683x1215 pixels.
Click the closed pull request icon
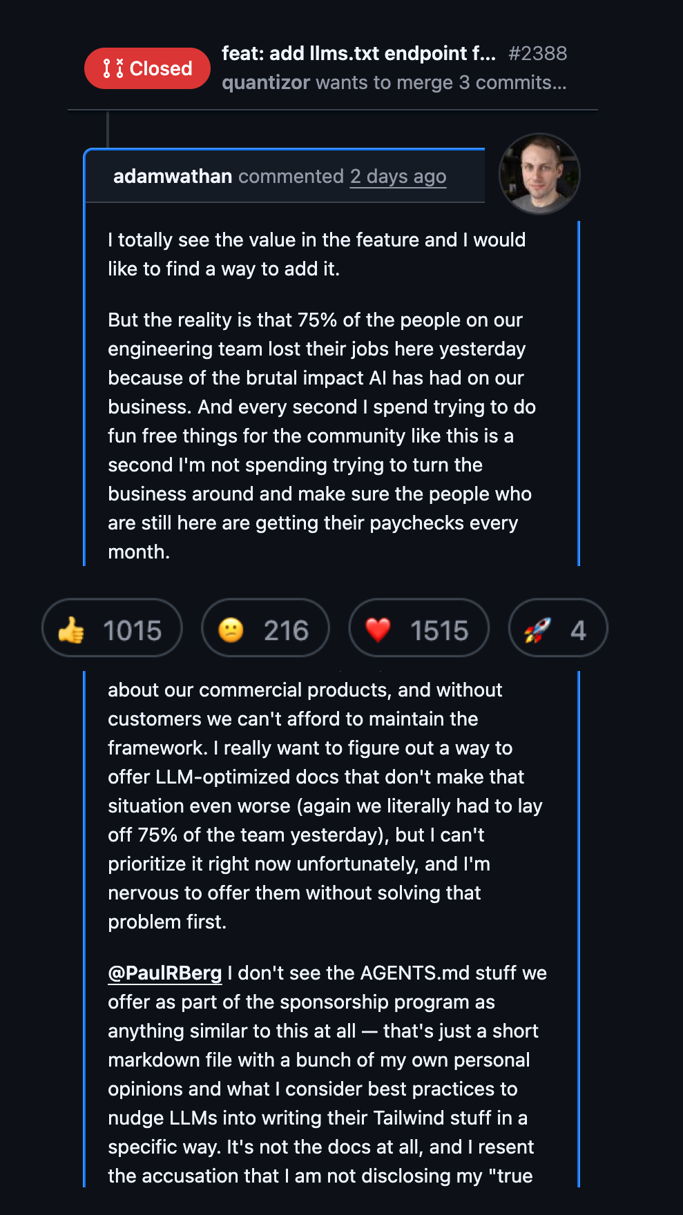[x=113, y=68]
